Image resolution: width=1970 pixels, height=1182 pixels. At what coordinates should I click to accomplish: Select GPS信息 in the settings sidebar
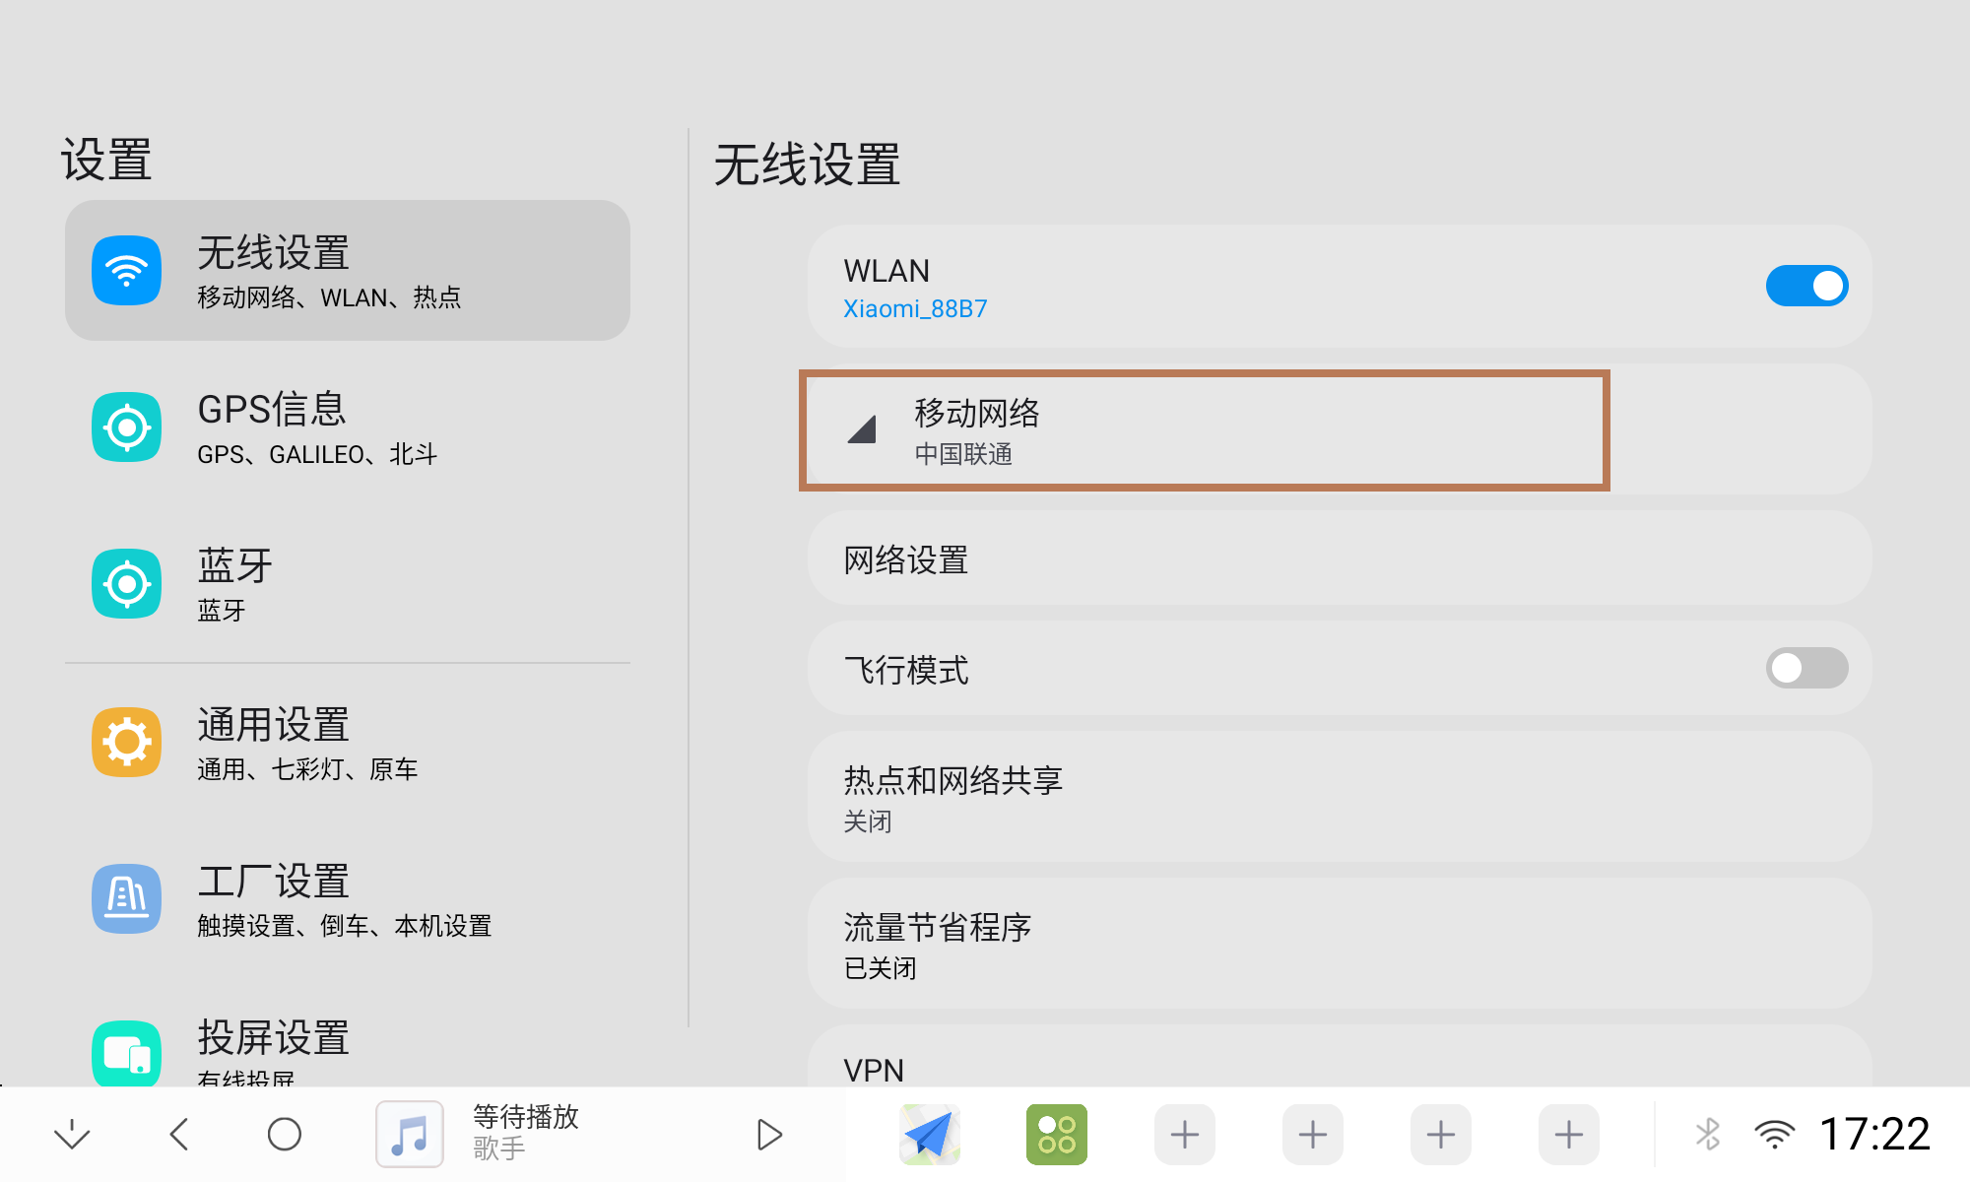tap(347, 427)
